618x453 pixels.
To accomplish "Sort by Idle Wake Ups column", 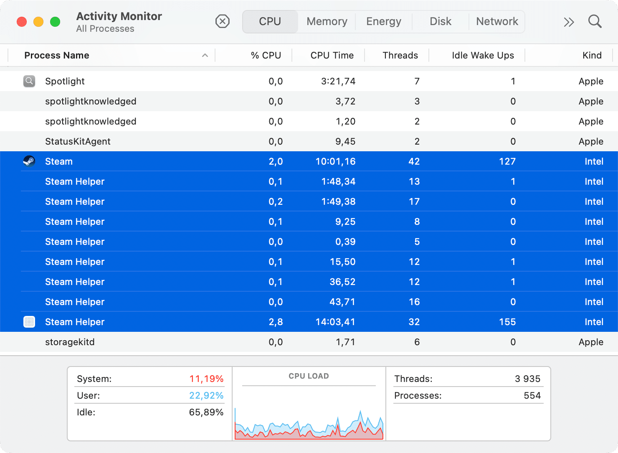I will (483, 55).
